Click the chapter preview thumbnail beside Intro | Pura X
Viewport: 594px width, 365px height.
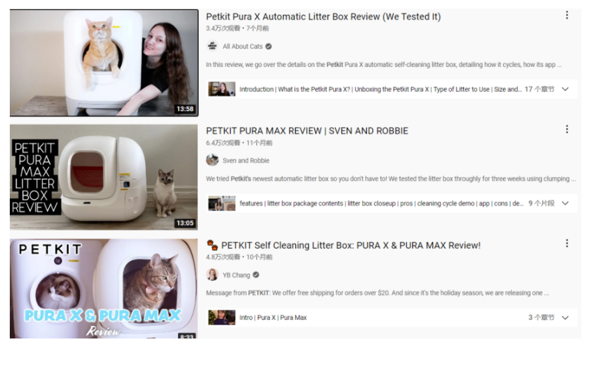(222, 318)
